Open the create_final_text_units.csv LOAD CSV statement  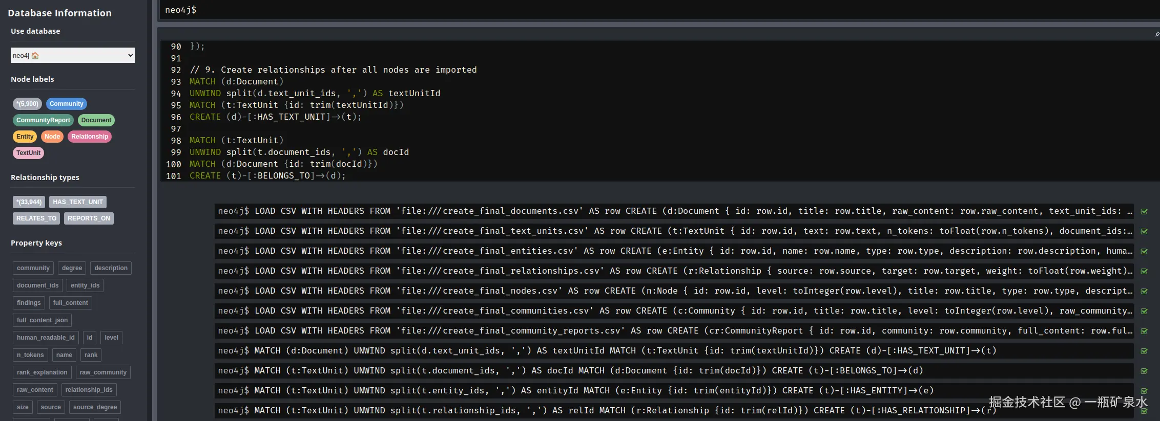pyautogui.click(x=674, y=231)
